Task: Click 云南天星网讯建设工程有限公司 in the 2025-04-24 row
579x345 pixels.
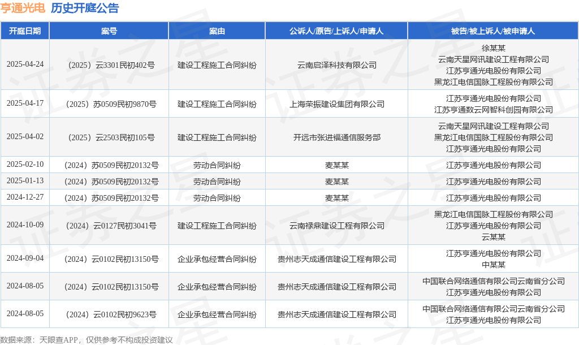Action: (493, 59)
